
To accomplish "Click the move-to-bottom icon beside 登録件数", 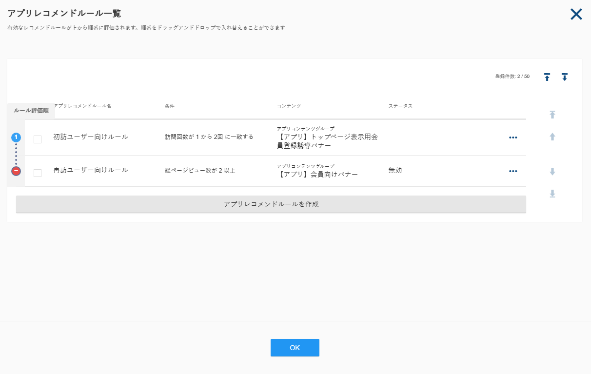I will tap(565, 77).
